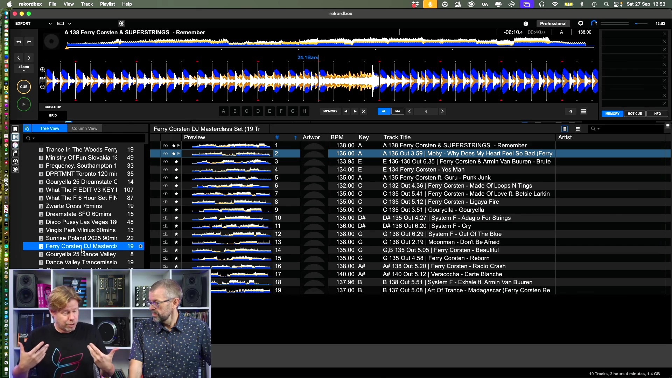Toggle eye icon for track 3
This screenshot has height=378, width=672.
(x=165, y=162)
